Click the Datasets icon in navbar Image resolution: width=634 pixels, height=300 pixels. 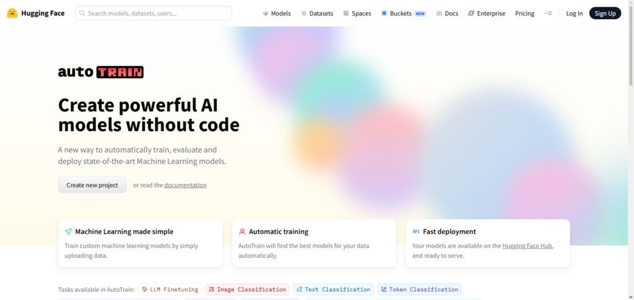(x=303, y=14)
